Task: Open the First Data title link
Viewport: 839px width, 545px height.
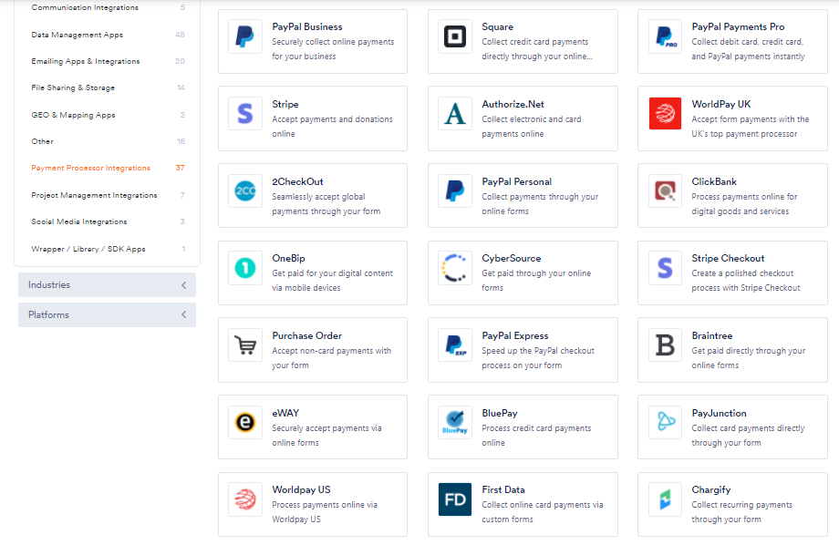Action: pyautogui.click(x=503, y=490)
